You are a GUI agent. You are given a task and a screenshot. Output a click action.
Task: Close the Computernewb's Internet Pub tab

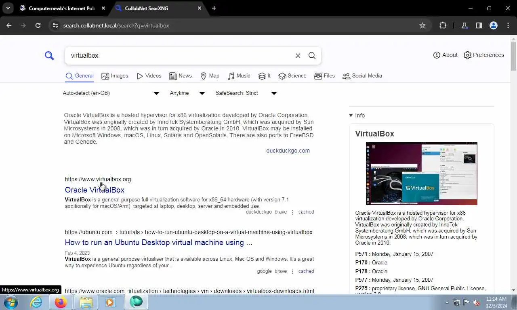point(103,8)
